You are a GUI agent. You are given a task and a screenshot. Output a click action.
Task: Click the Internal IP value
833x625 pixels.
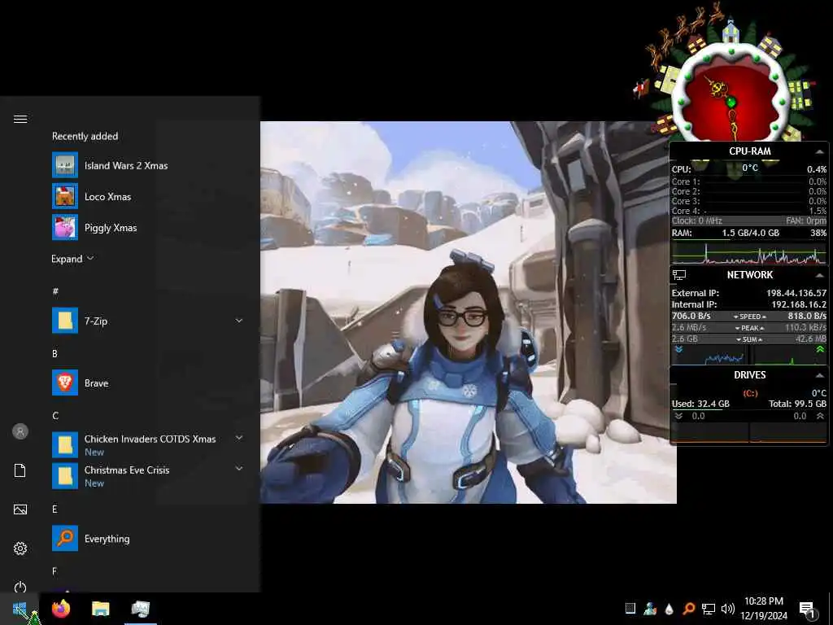(x=799, y=304)
